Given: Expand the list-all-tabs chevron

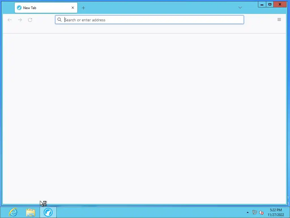Looking at the screenshot, I should click(240, 8).
